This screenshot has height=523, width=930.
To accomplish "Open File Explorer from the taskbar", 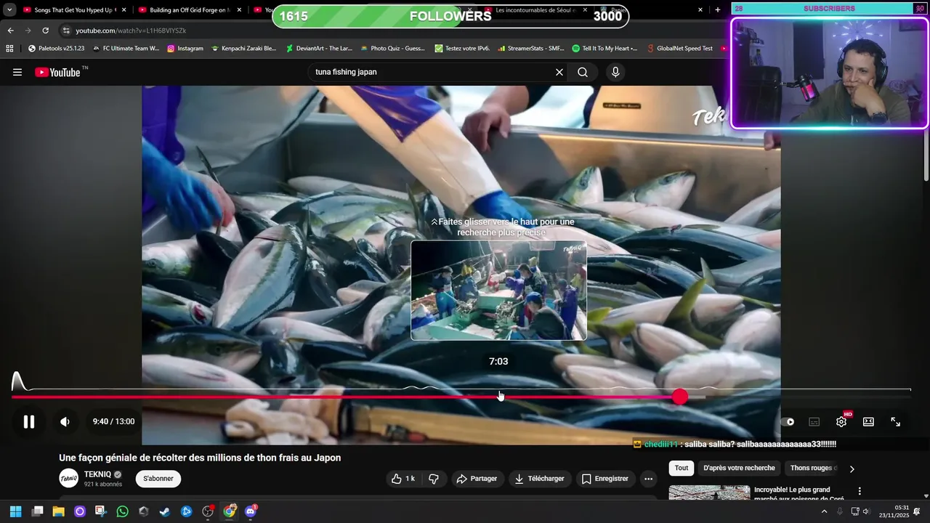I will point(58,511).
